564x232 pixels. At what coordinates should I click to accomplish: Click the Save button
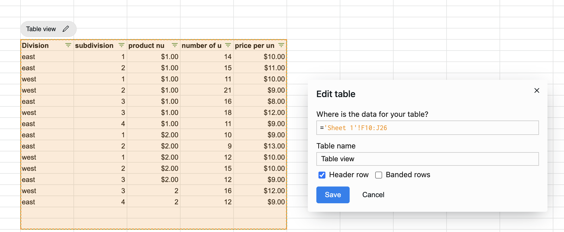[333, 195]
